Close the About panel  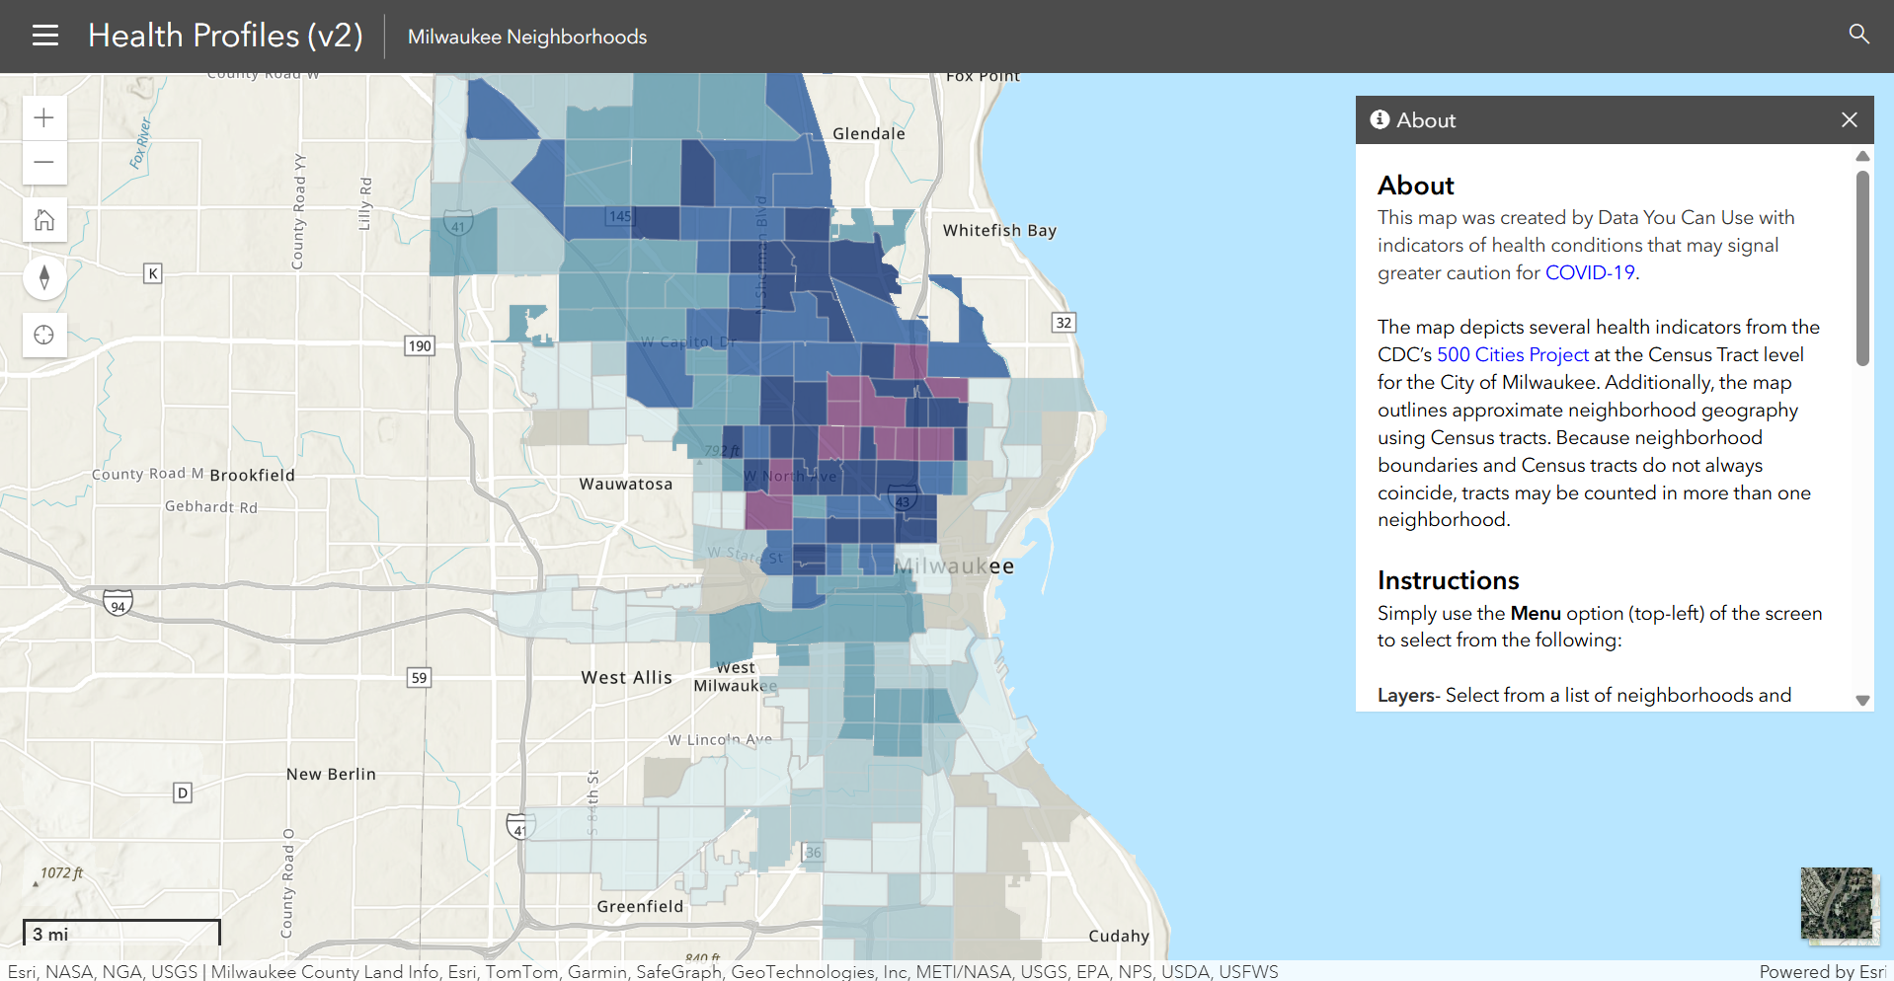click(1849, 120)
